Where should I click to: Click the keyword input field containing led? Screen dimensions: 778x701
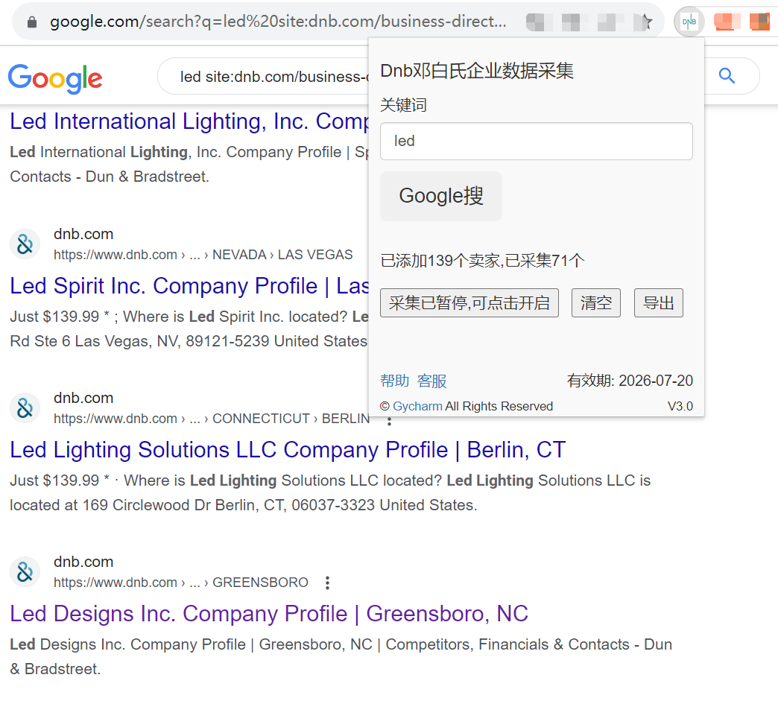click(537, 142)
